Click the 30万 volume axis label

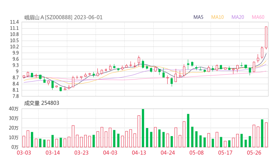[x=14, y=119]
